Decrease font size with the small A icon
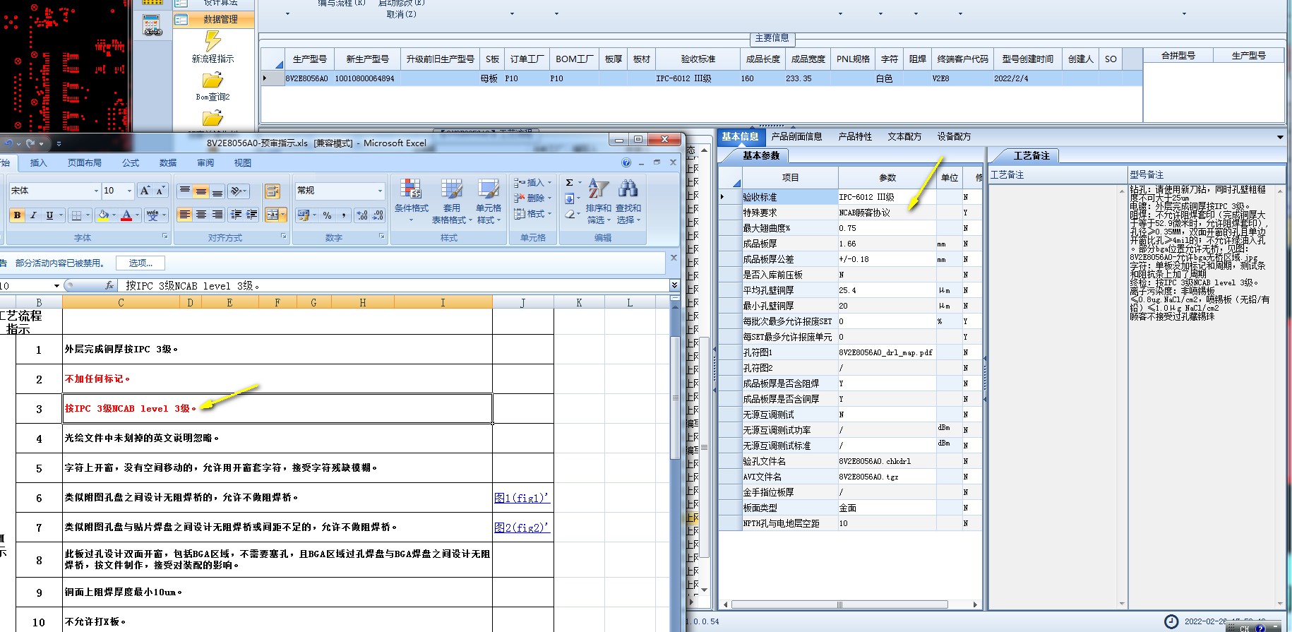 tap(160, 191)
